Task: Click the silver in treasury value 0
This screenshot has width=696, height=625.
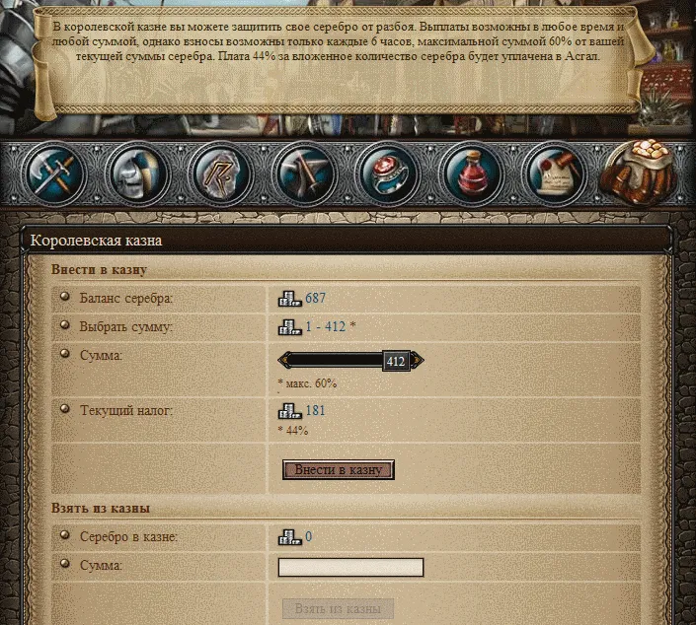Action: (308, 537)
